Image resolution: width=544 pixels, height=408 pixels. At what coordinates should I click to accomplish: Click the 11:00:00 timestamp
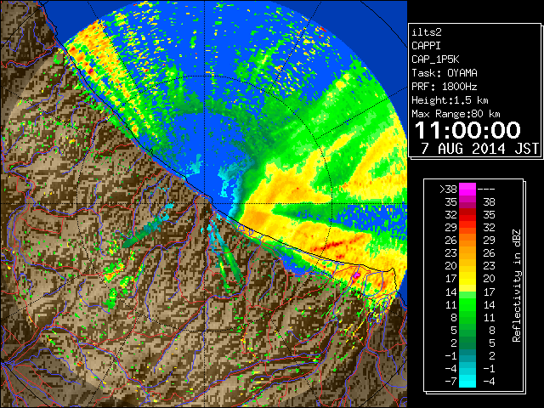point(467,130)
